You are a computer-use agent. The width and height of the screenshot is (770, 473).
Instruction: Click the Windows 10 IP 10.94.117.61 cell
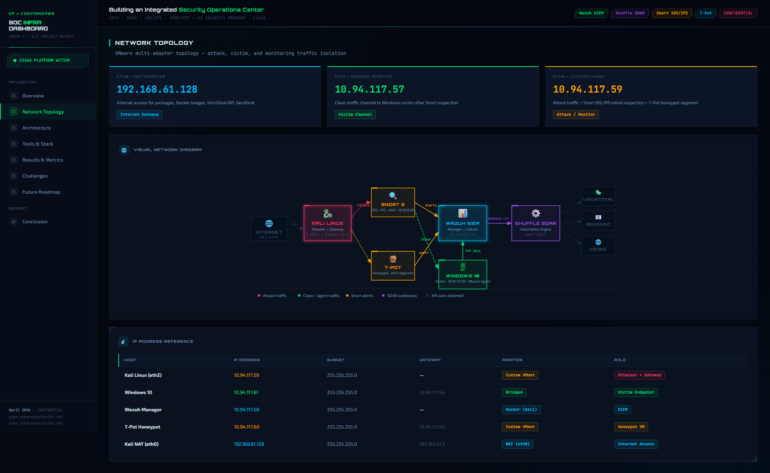[246, 392]
